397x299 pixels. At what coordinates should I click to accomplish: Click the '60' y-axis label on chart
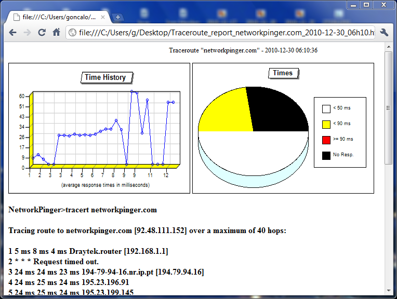coord(22,96)
